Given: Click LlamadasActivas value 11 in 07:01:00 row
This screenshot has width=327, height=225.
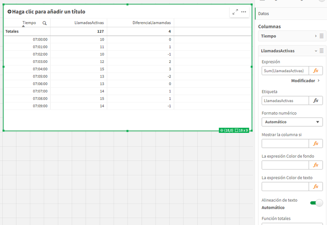Looking at the screenshot, I should [x=102, y=47].
